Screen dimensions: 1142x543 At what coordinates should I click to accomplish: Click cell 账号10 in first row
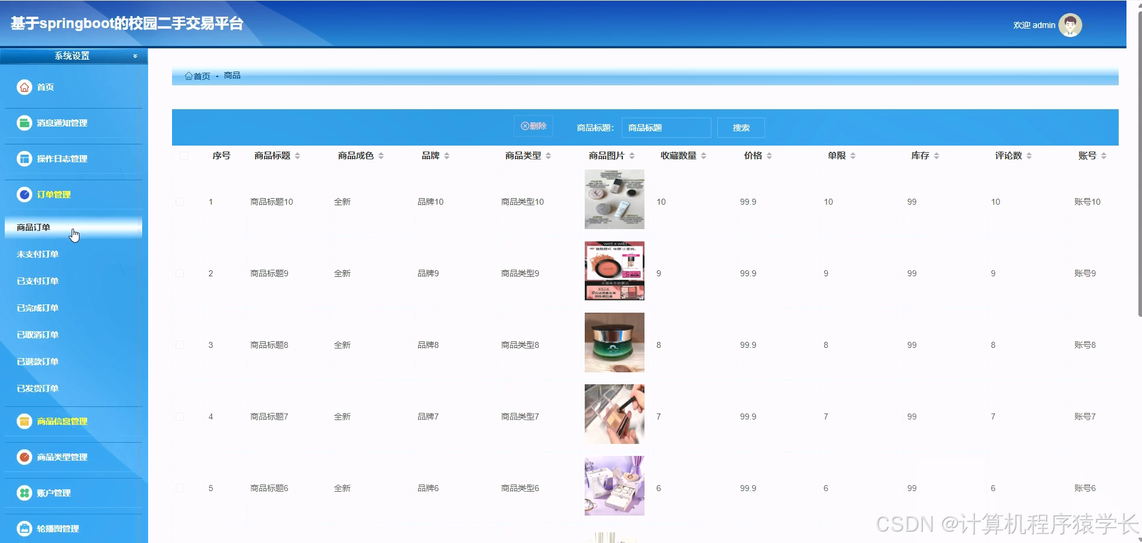point(1087,202)
